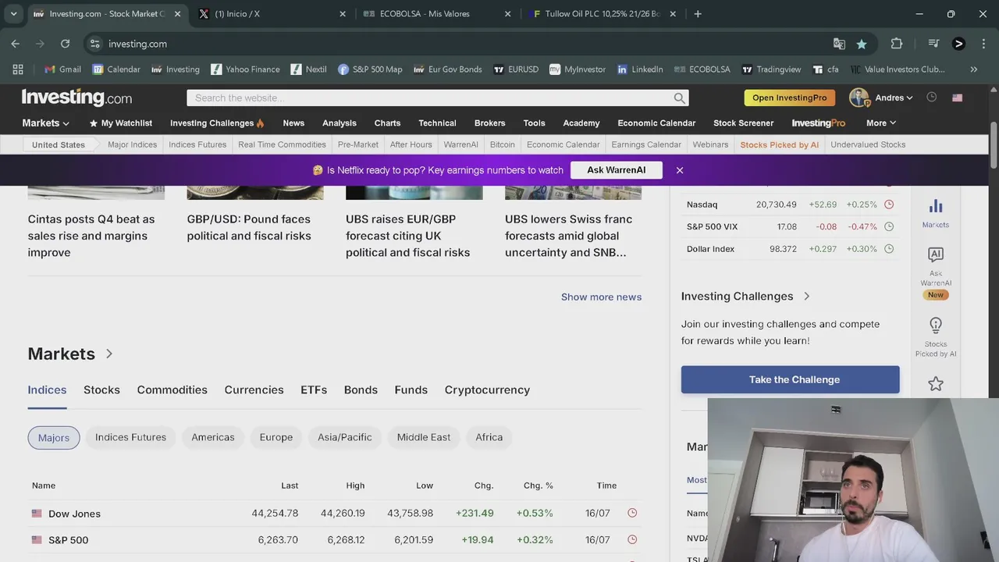Open Investing Challenges heading arrow
This screenshot has height=562, width=999.
click(x=806, y=296)
